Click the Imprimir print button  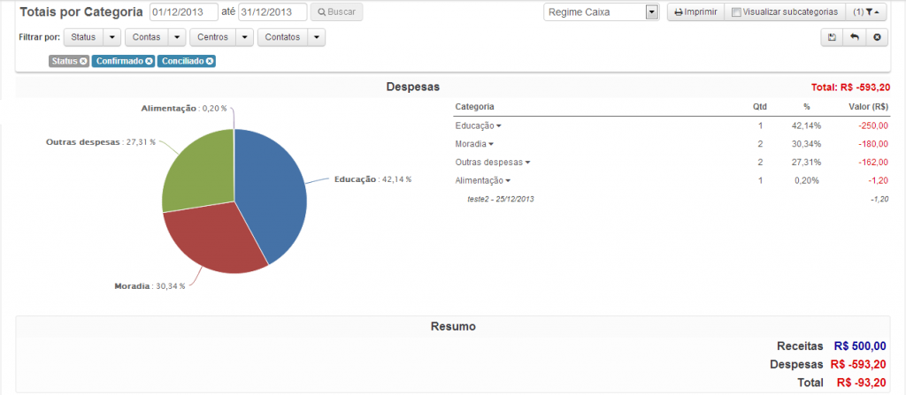(x=695, y=12)
